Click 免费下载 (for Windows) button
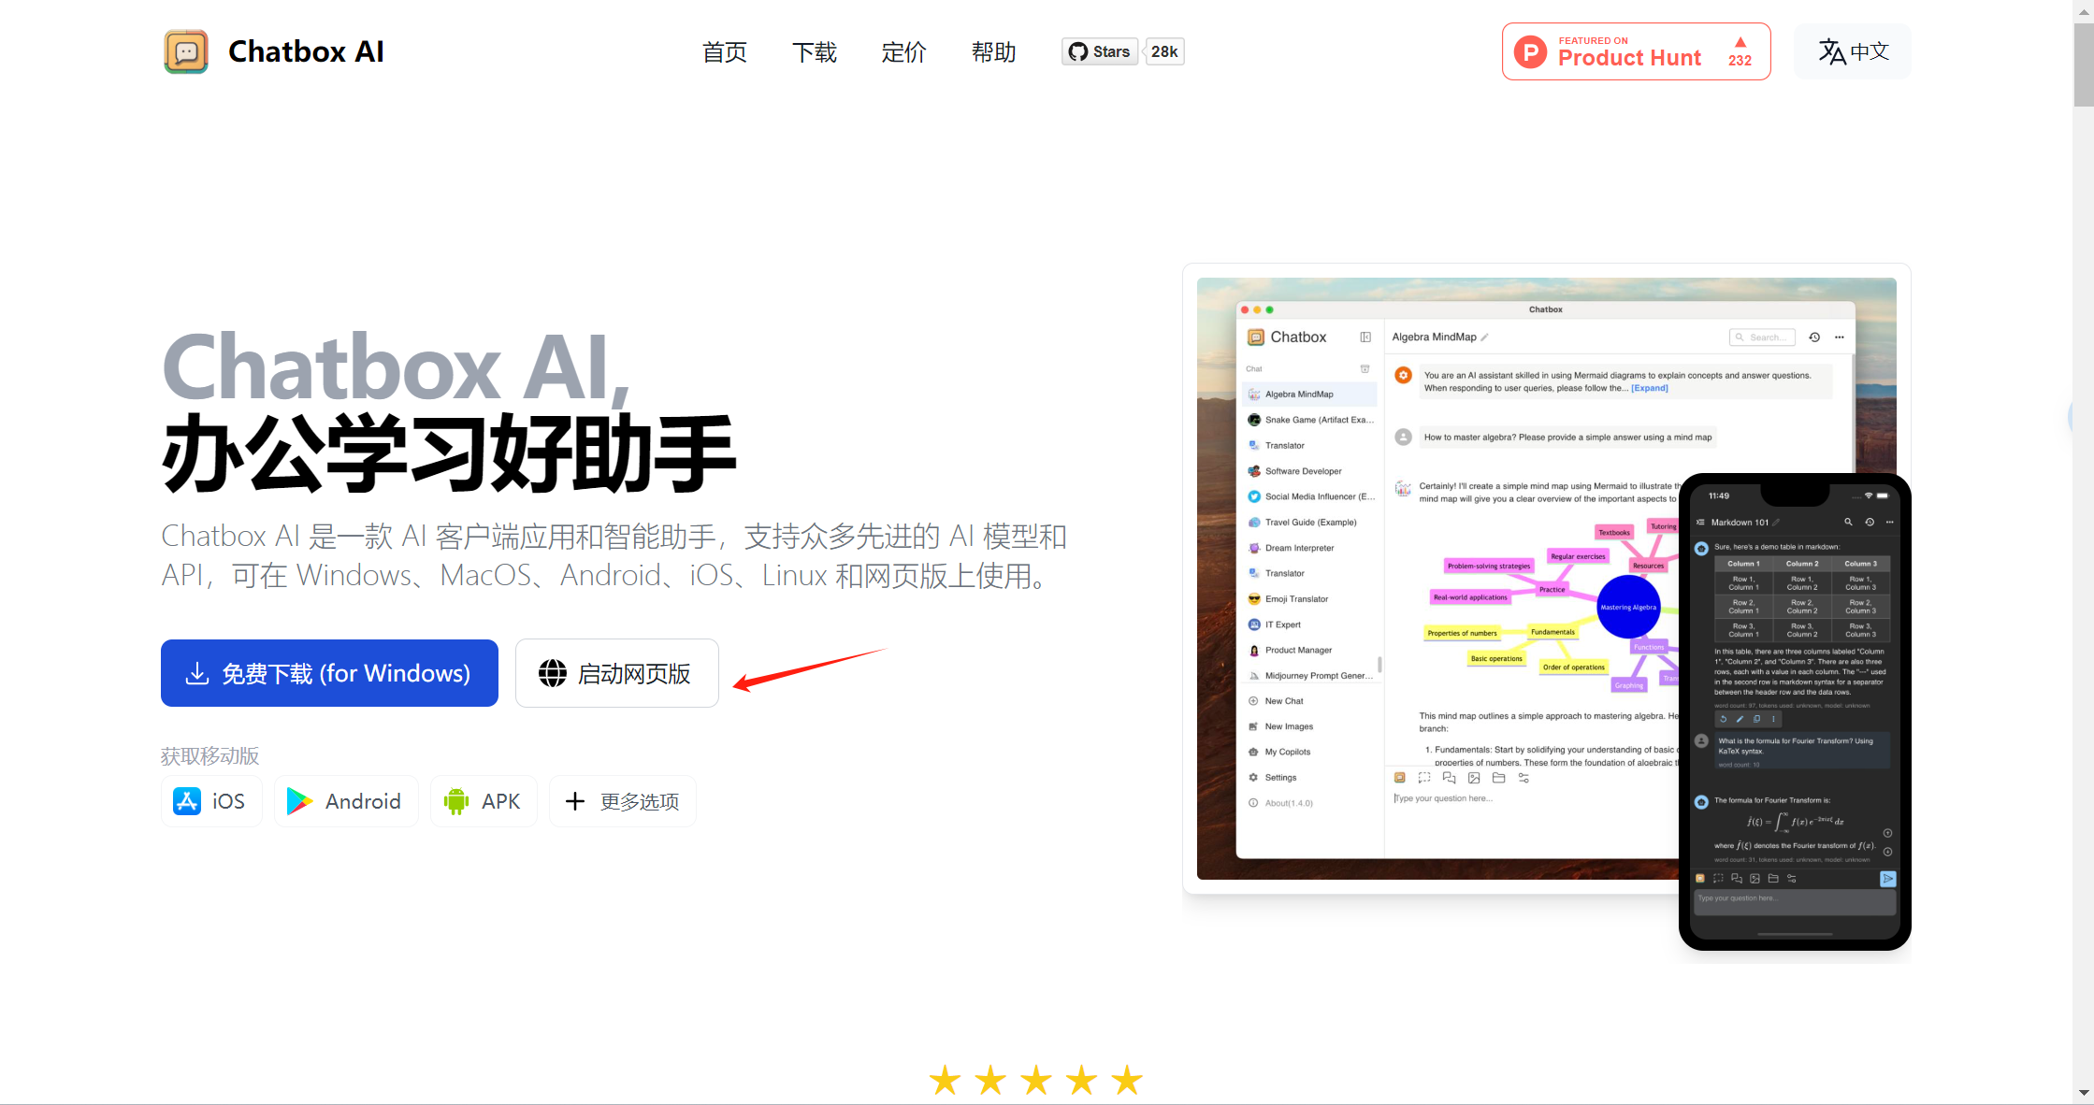Screen dimensions: 2094x1105 329,673
